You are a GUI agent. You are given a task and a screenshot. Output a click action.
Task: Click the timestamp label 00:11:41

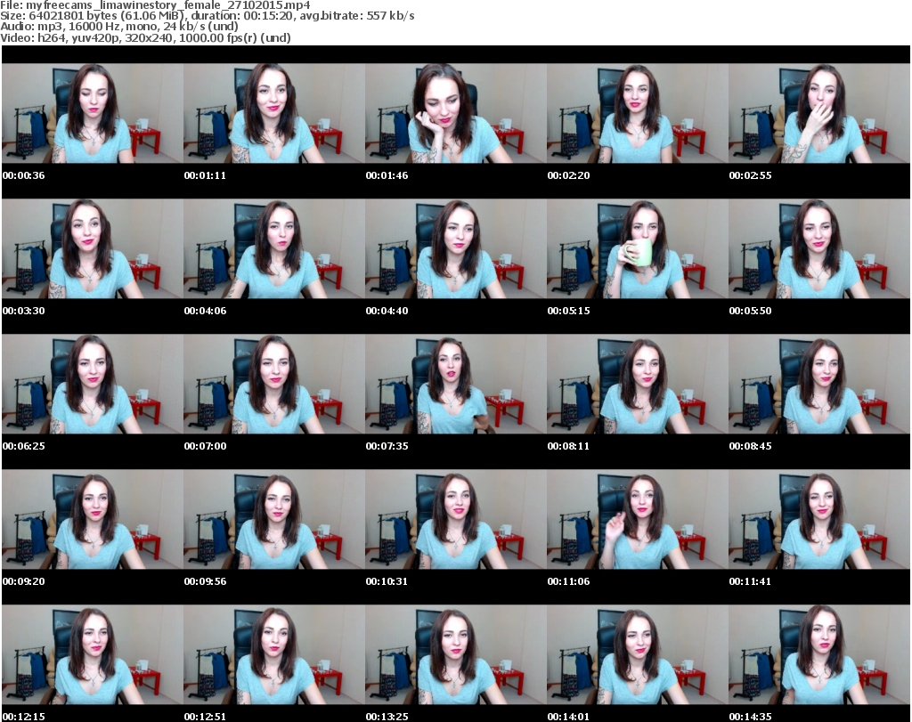pyautogui.click(x=750, y=581)
